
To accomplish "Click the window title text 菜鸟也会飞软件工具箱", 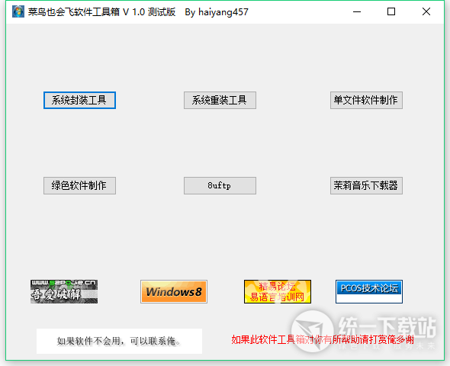I will [x=74, y=12].
